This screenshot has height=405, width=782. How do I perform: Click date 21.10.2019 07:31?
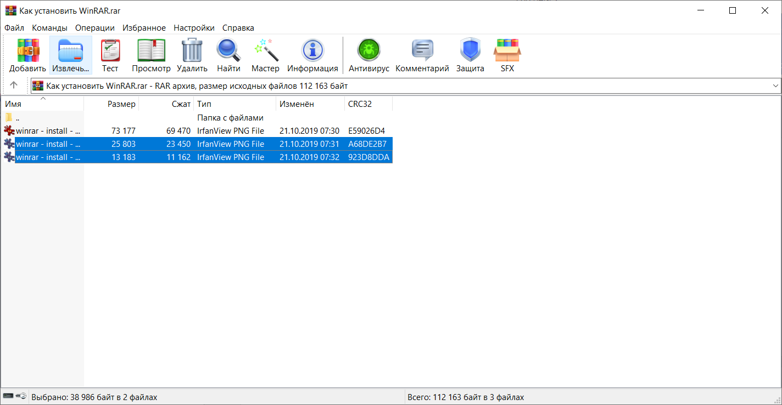[x=309, y=144]
